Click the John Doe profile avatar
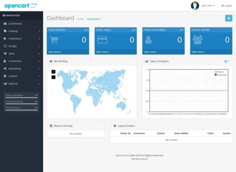236x172 pixels. pyautogui.click(x=195, y=6)
